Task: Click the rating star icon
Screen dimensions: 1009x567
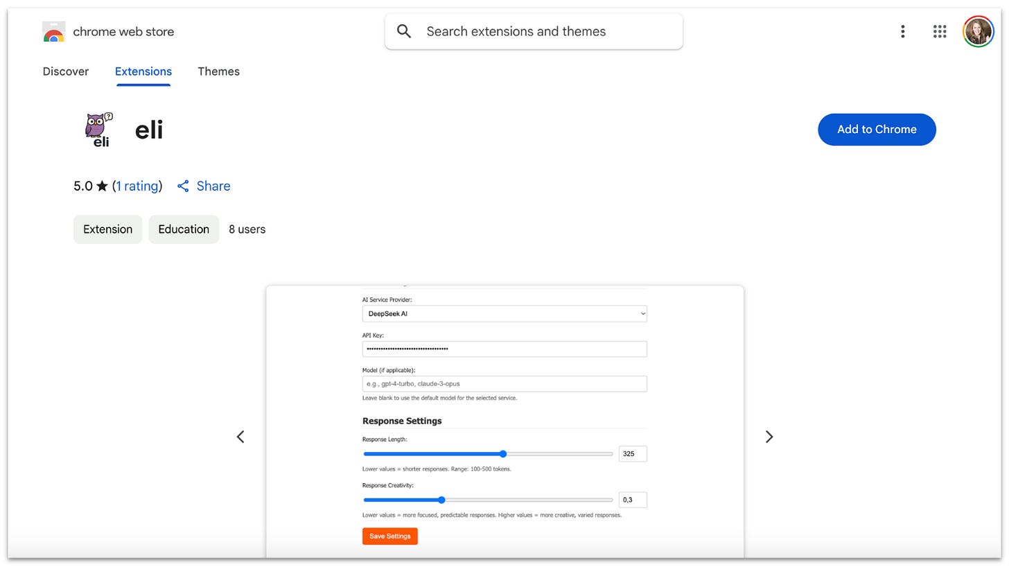Action: coord(102,186)
